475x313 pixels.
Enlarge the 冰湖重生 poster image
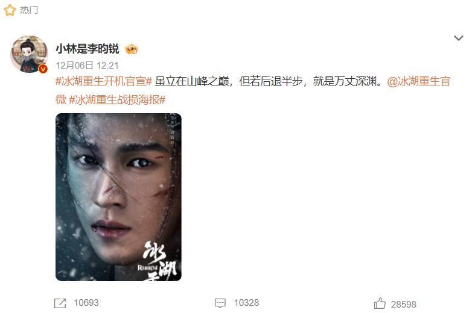click(118, 197)
